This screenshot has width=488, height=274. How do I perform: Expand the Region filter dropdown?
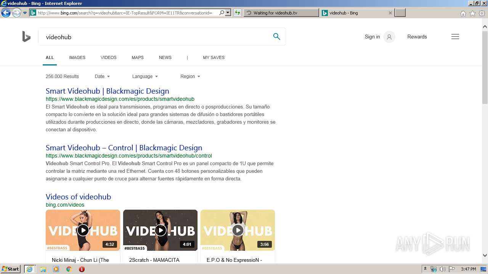190,76
